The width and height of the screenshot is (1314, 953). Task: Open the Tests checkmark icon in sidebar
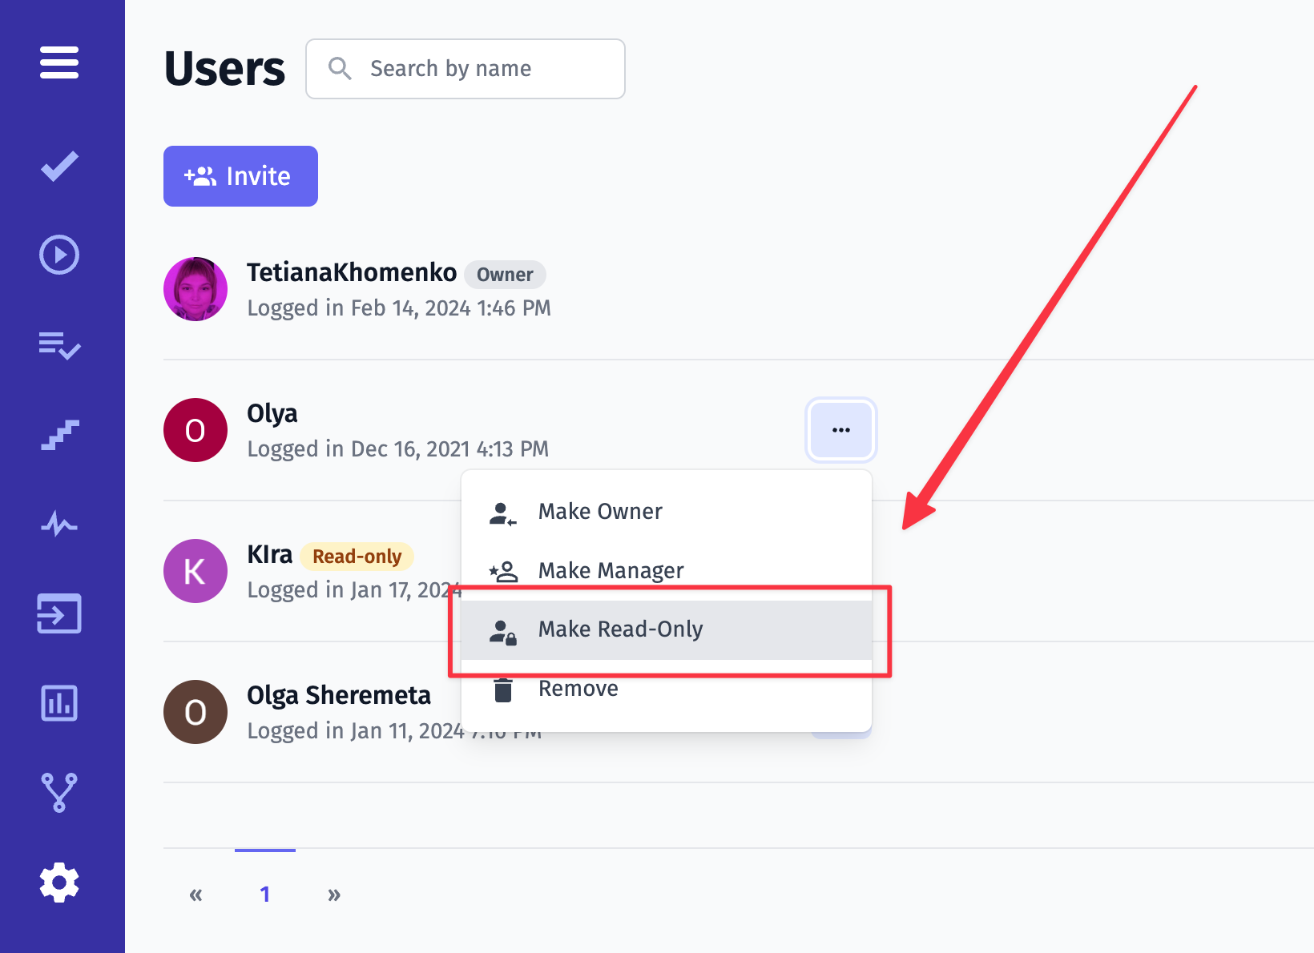tap(59, 167)
